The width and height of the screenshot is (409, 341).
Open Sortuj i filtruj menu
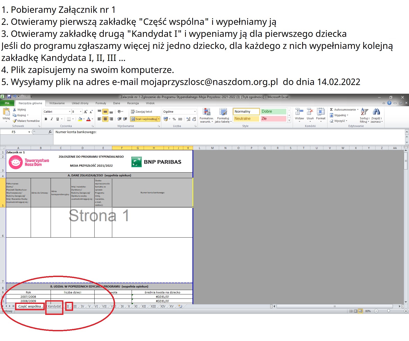(365, 115)
